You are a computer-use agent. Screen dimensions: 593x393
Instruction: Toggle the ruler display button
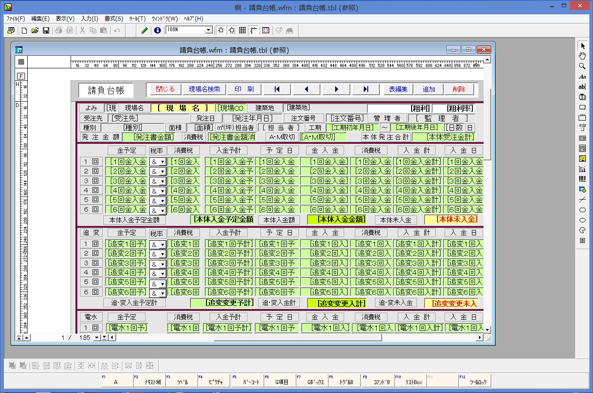pos(254,30)
